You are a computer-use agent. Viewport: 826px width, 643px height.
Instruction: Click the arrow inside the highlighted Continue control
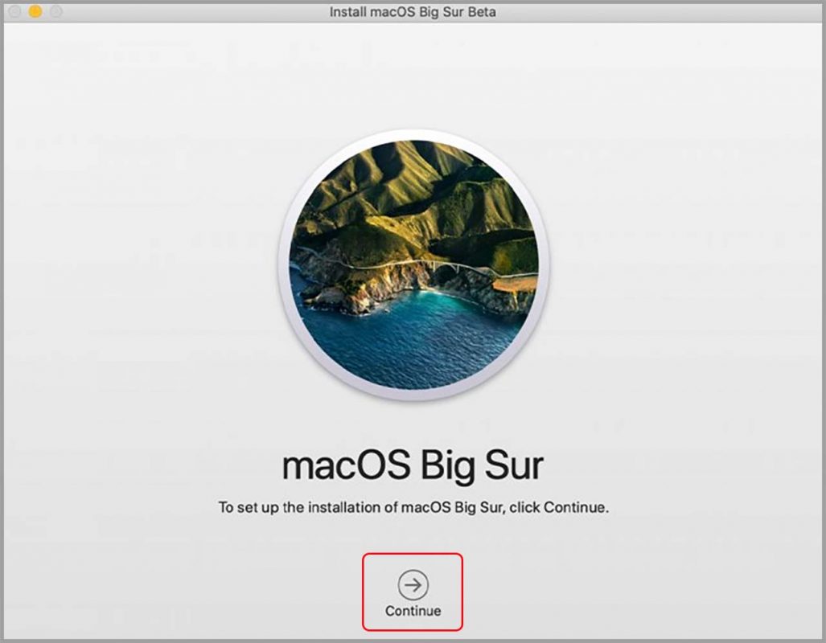[x=412, y=585]
